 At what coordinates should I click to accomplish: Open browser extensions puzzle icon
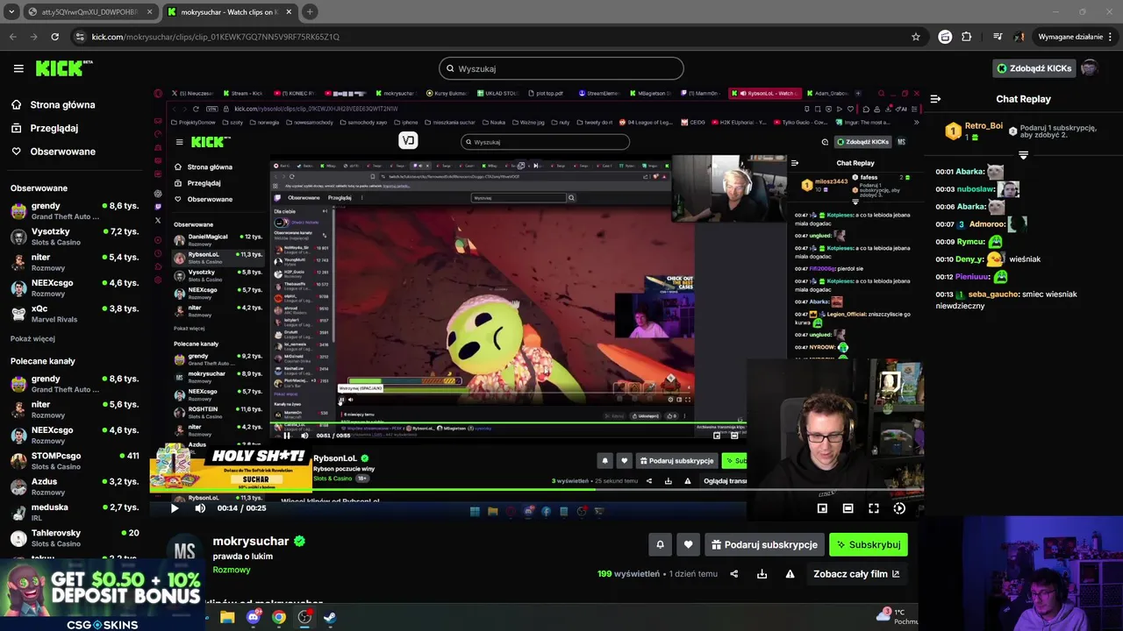967,37
